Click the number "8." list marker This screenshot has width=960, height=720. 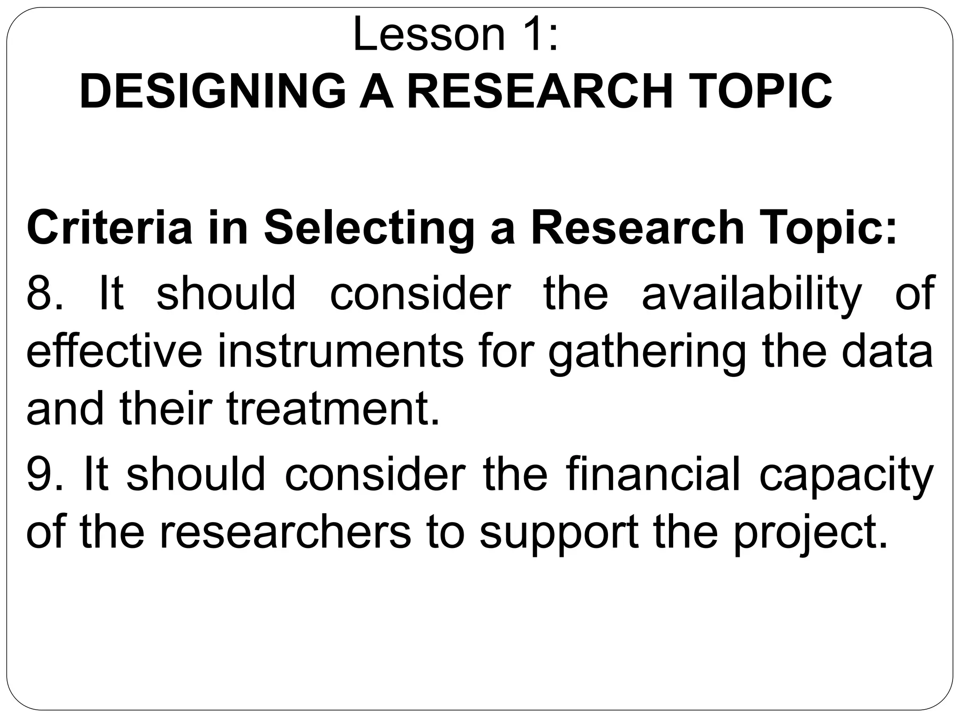(x=44, y=293)
